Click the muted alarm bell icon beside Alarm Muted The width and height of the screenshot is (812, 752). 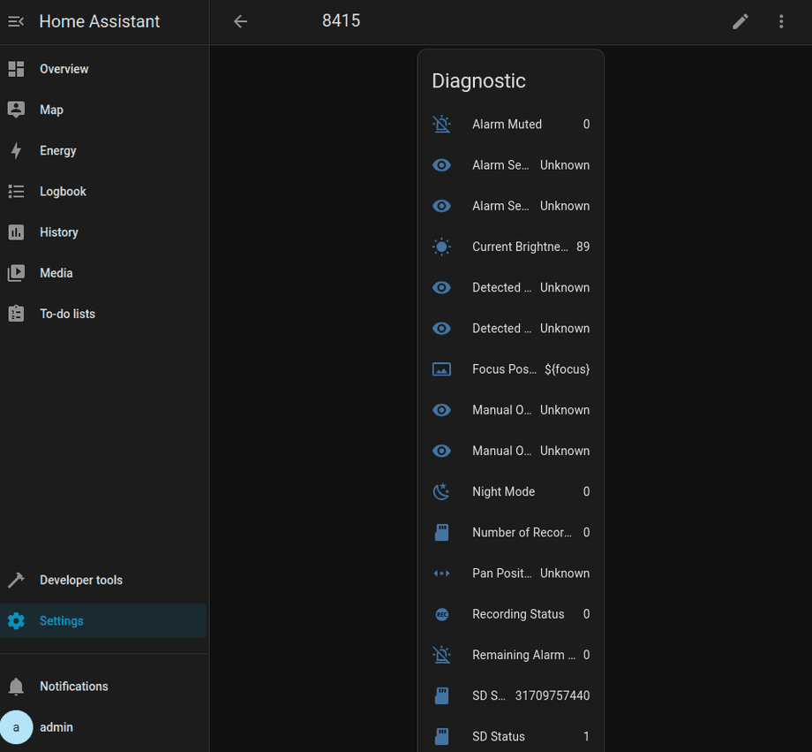pos(441,124)
